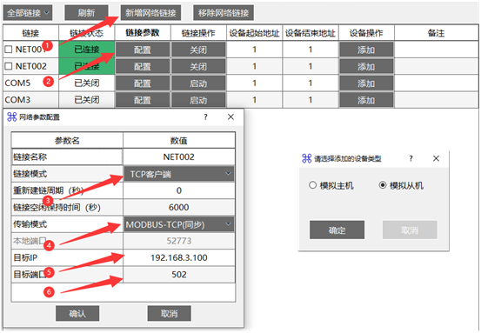Click the 已关闭 status of COM5
This screenshot has height=333, width=481.
click(x=87, y=83)
